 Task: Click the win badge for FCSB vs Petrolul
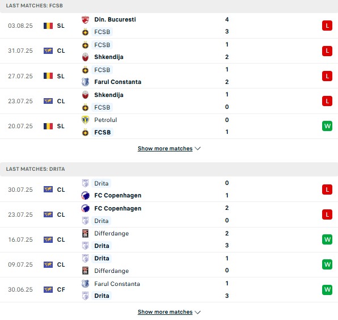(327, 126)
